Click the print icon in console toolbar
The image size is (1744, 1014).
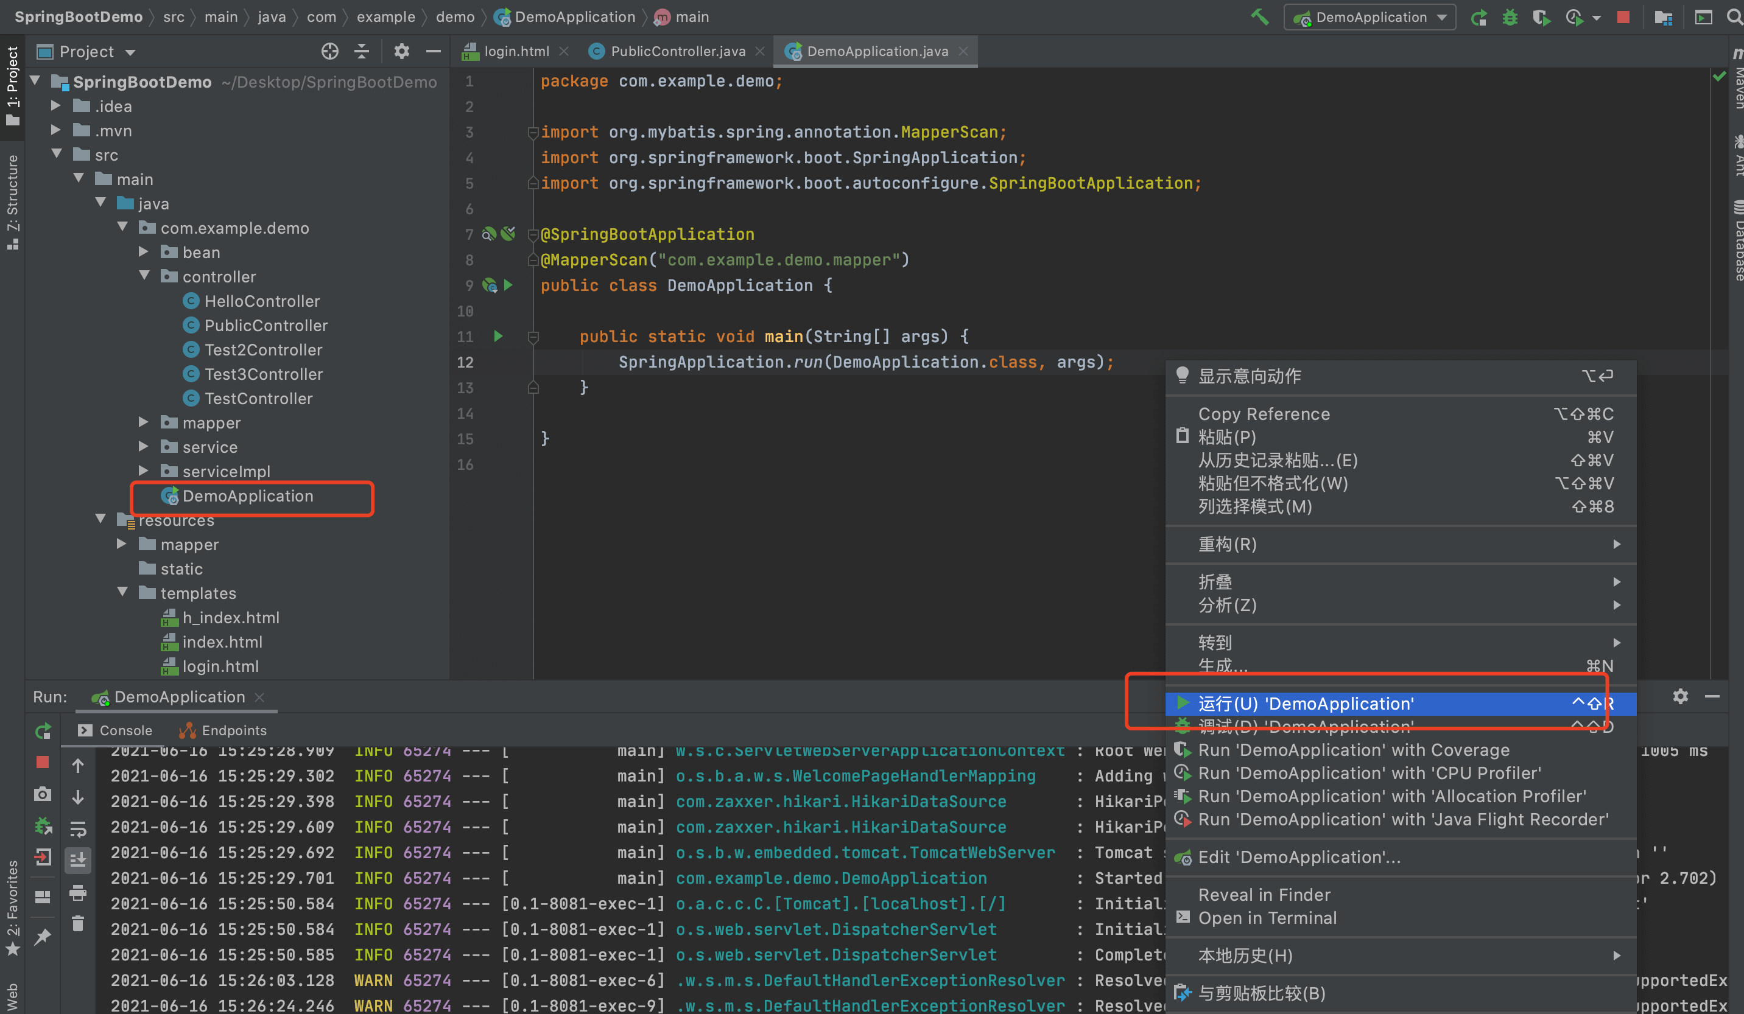pyautogui.click(x=78, y=893)
